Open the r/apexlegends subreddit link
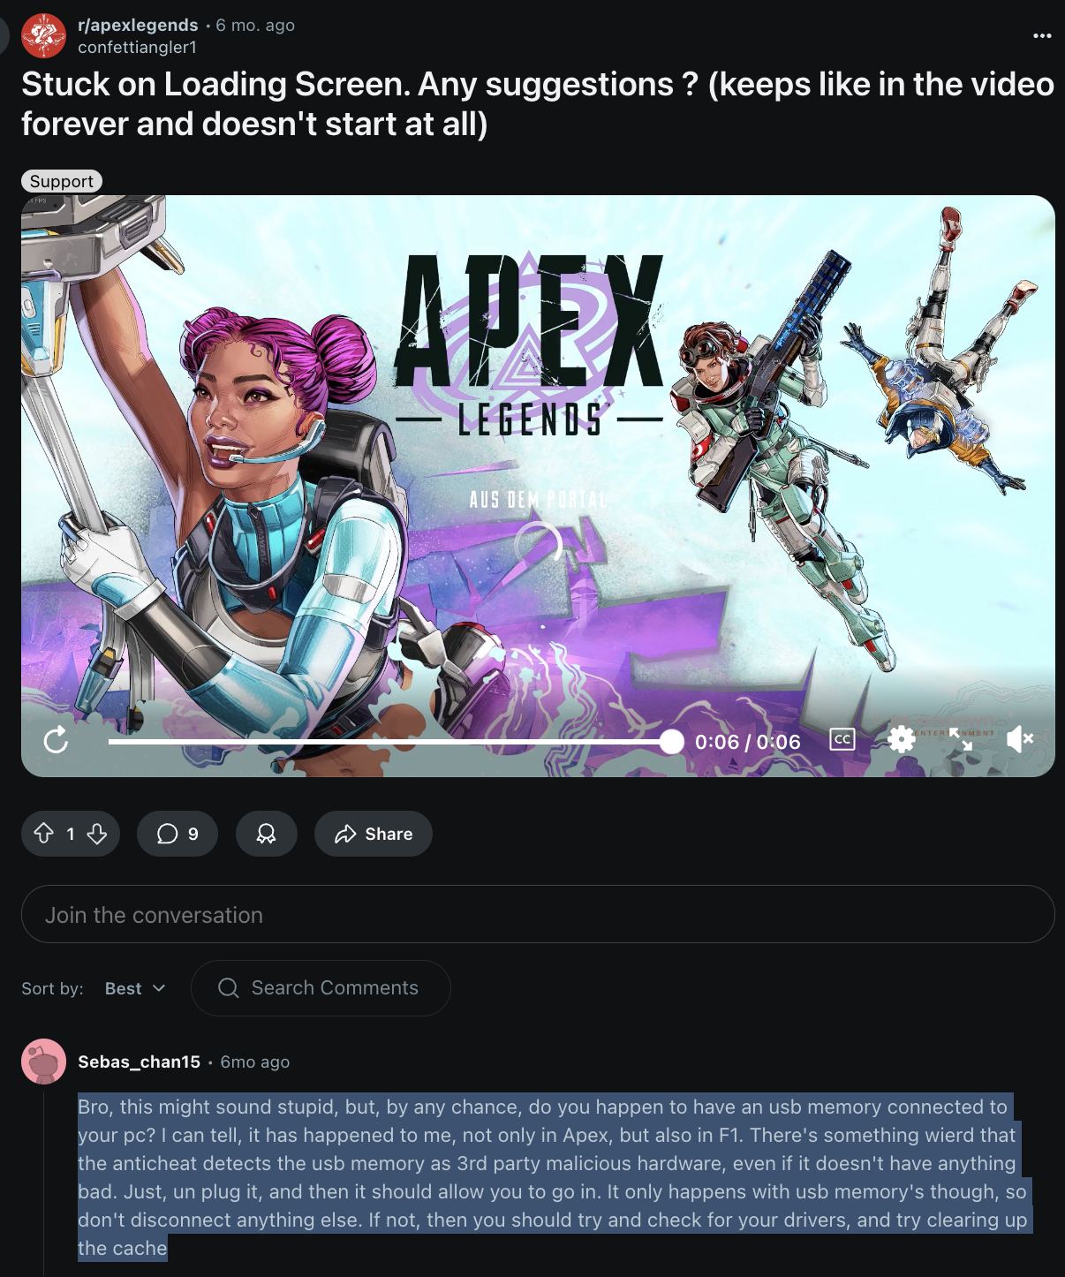The height and width of the screenshot is (1277, 1065). pyautogui.click(x=138, y=26)
